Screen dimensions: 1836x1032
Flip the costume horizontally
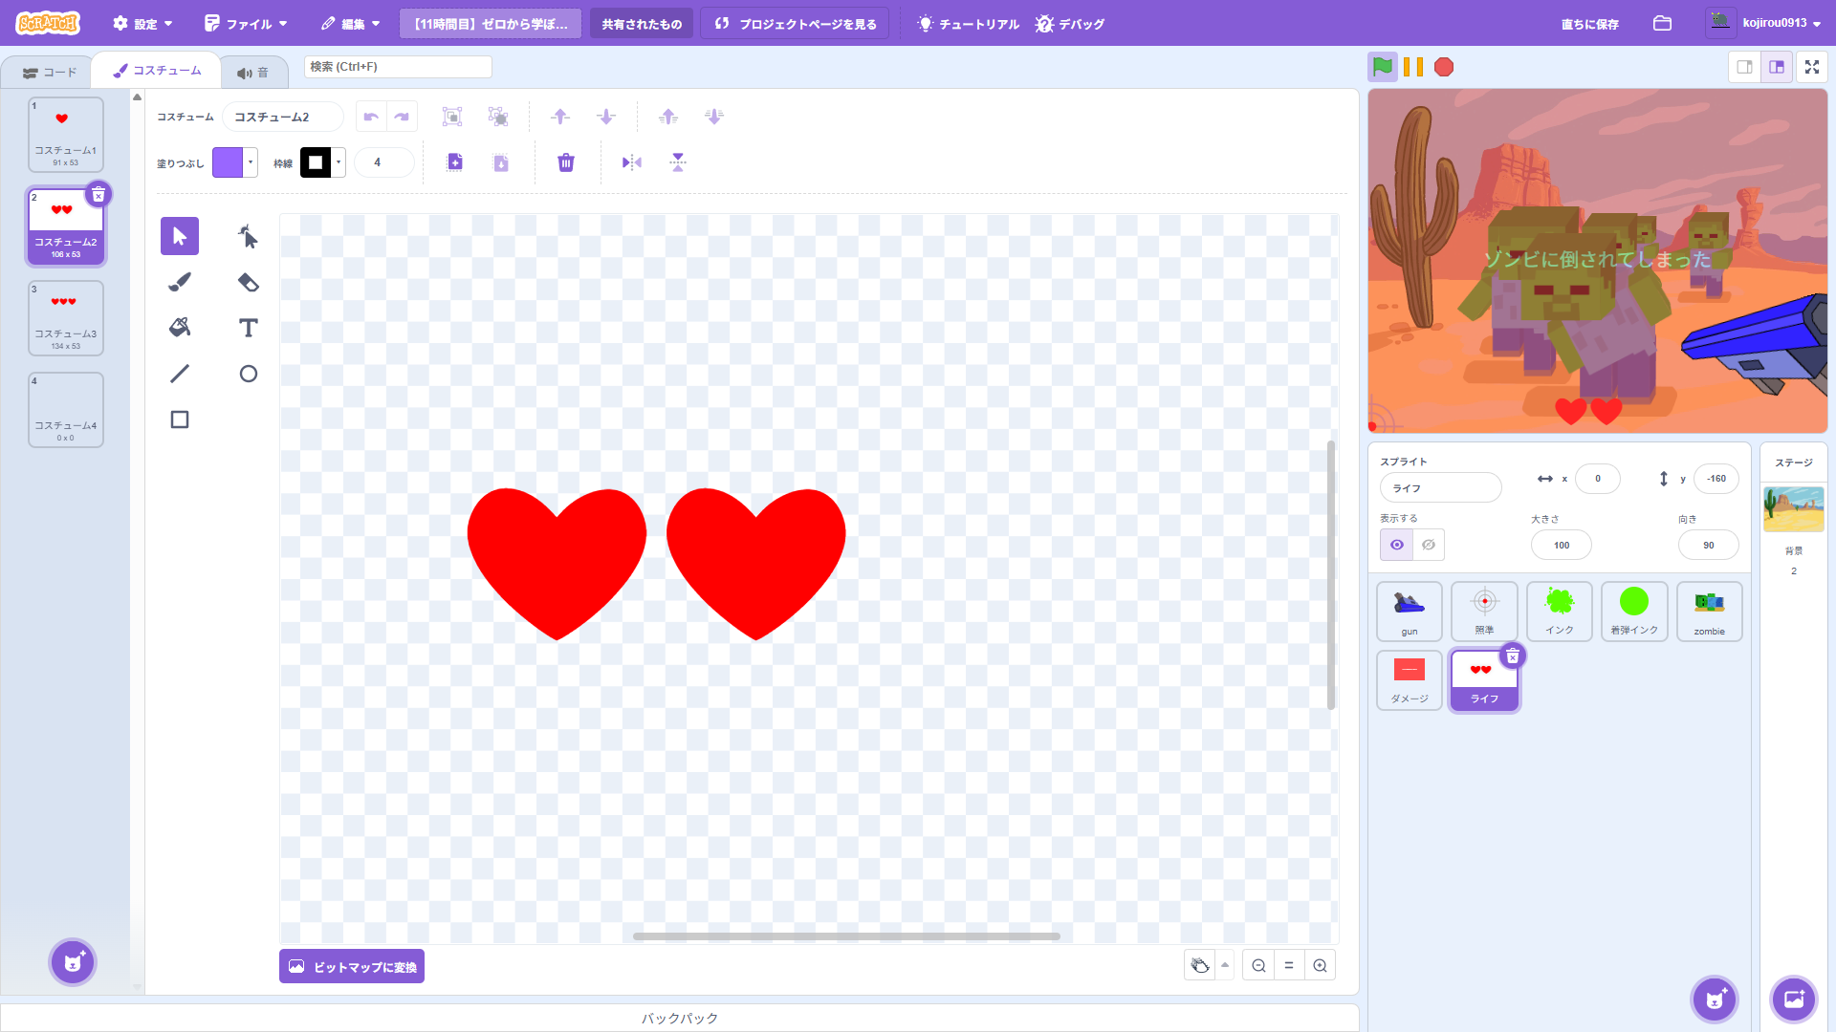tap(631, 162)
